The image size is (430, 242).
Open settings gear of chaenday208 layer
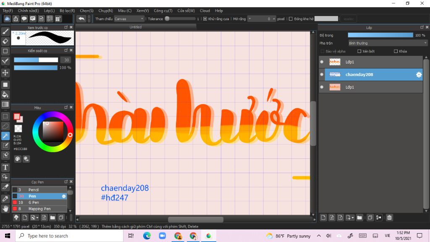(x=419, y=75)
